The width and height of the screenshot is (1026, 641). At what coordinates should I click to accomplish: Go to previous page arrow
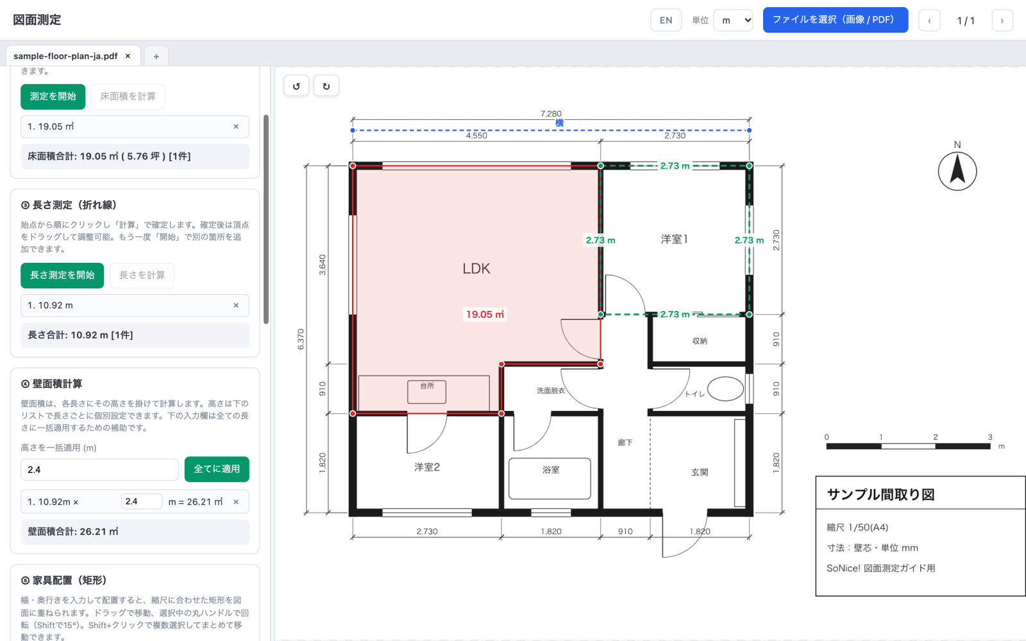click(929, 21)
